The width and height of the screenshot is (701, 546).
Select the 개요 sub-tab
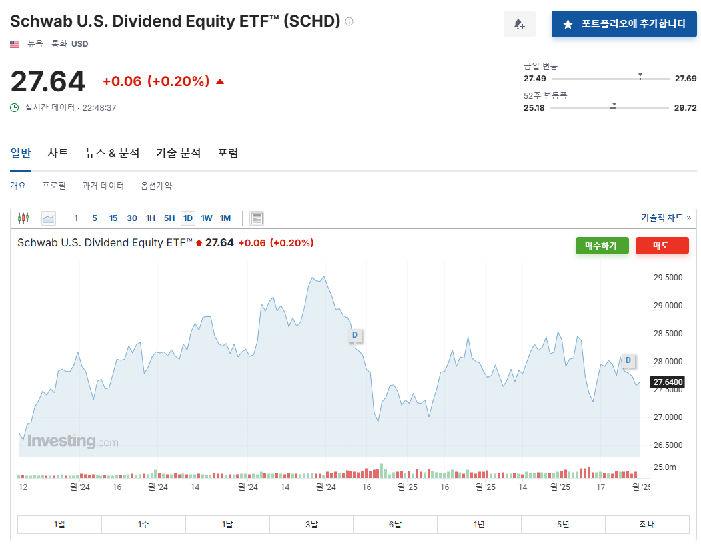(18, 185)
